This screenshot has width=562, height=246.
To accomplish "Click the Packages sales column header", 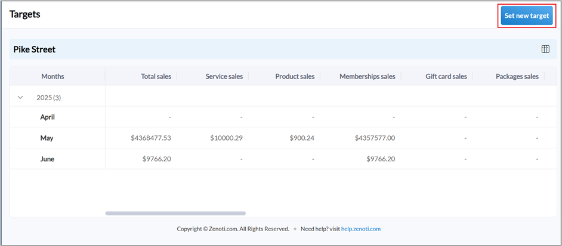I will (517, 76).
